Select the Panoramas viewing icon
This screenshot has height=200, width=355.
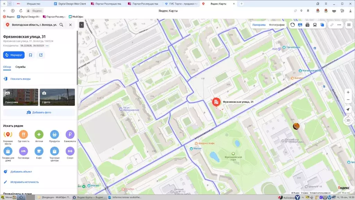click(x=300, y=25)
